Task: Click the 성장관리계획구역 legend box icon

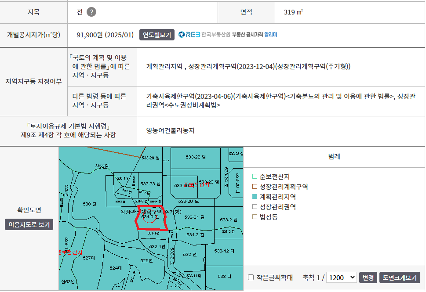Action: [255, 187]
